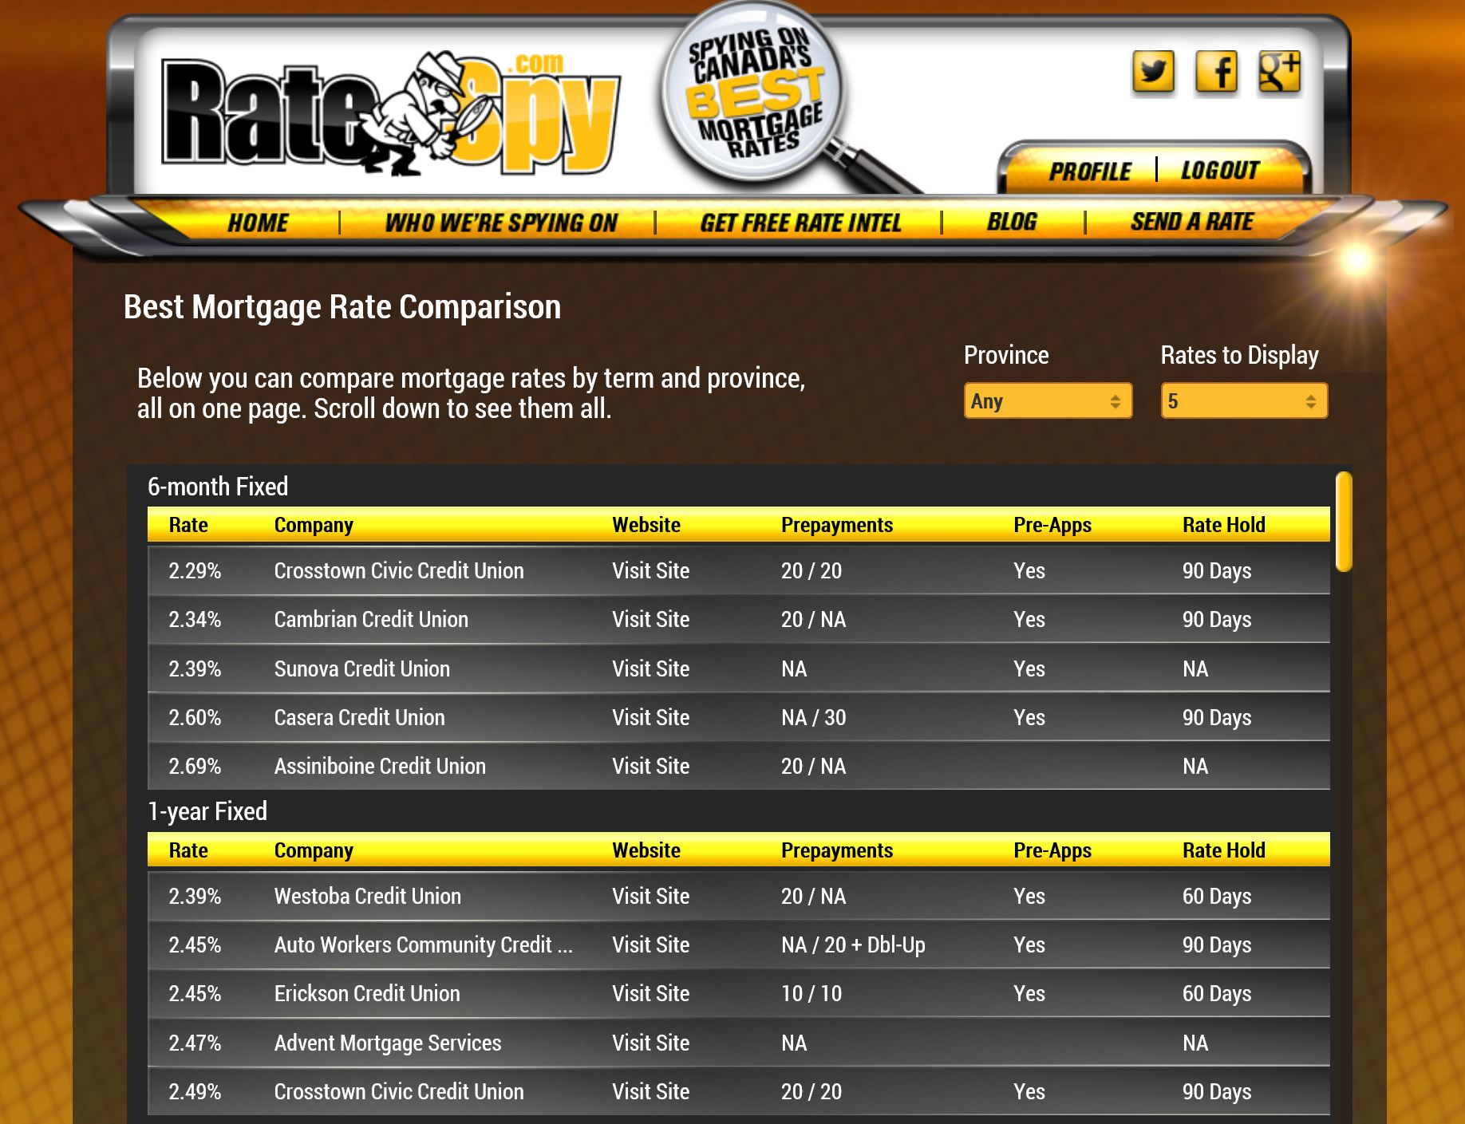1465x1124 pixels.
Task: Click 6-month Fixed Pre-Apps column header
Action: coord(1052,525)
